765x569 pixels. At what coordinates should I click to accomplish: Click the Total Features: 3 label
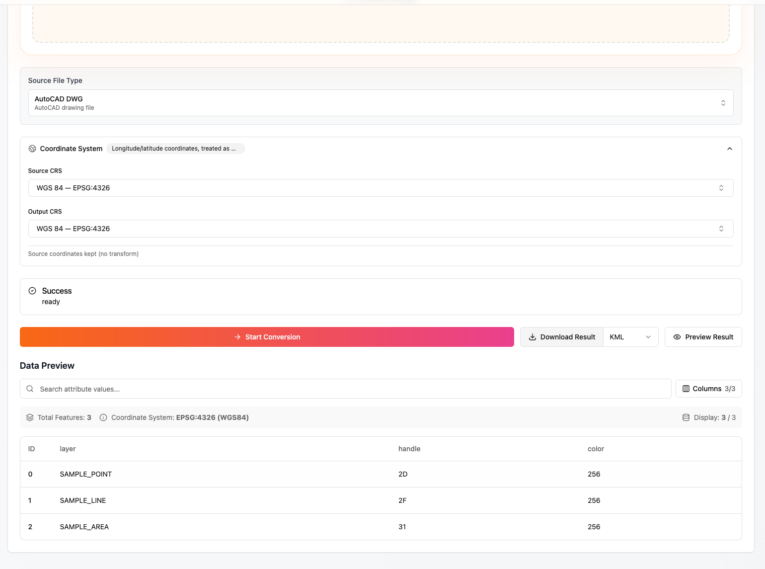pyautogui.click(x=65, y=417)
